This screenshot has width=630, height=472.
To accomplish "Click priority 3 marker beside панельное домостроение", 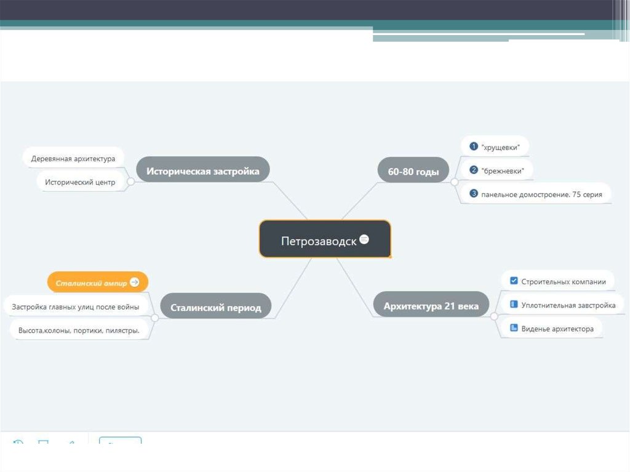I will 473,194.
